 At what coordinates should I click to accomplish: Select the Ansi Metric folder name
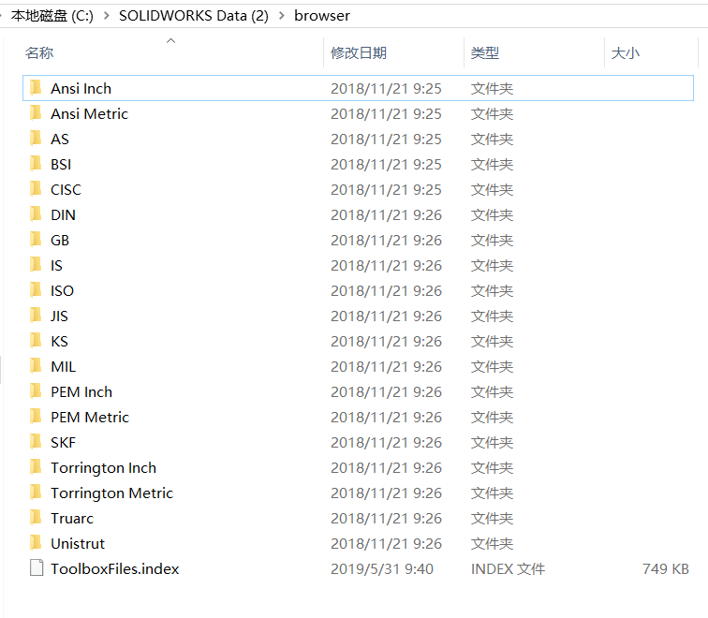[89, 113]
